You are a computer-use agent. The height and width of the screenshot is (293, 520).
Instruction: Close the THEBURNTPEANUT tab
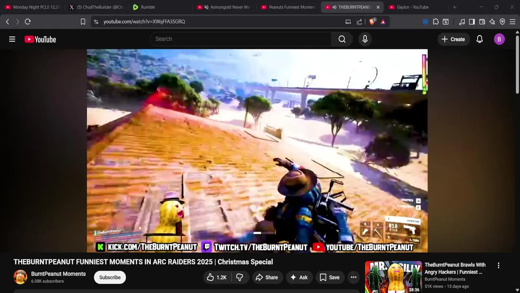(378, 7)
